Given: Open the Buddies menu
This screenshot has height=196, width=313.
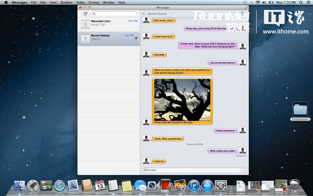Looking at the screenshot, I should 66,3.
